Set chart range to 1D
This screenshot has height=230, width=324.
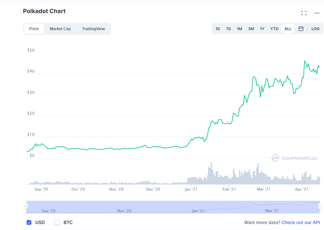click(x=218, y=29)
